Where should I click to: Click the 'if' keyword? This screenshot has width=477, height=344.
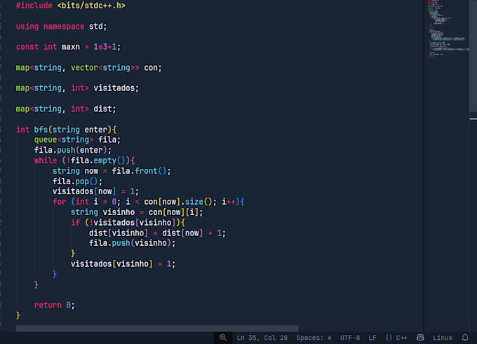tap(75, 223)
